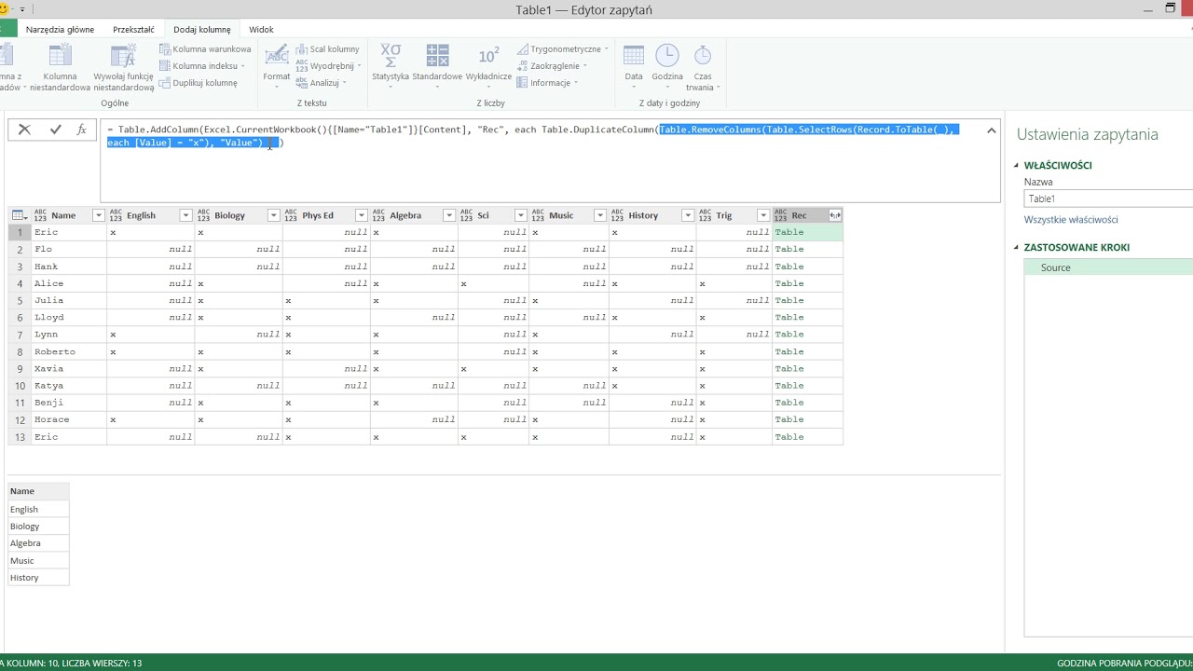
Task: Open the filter dropdown of the Algebra column
Action: (448, 215)
